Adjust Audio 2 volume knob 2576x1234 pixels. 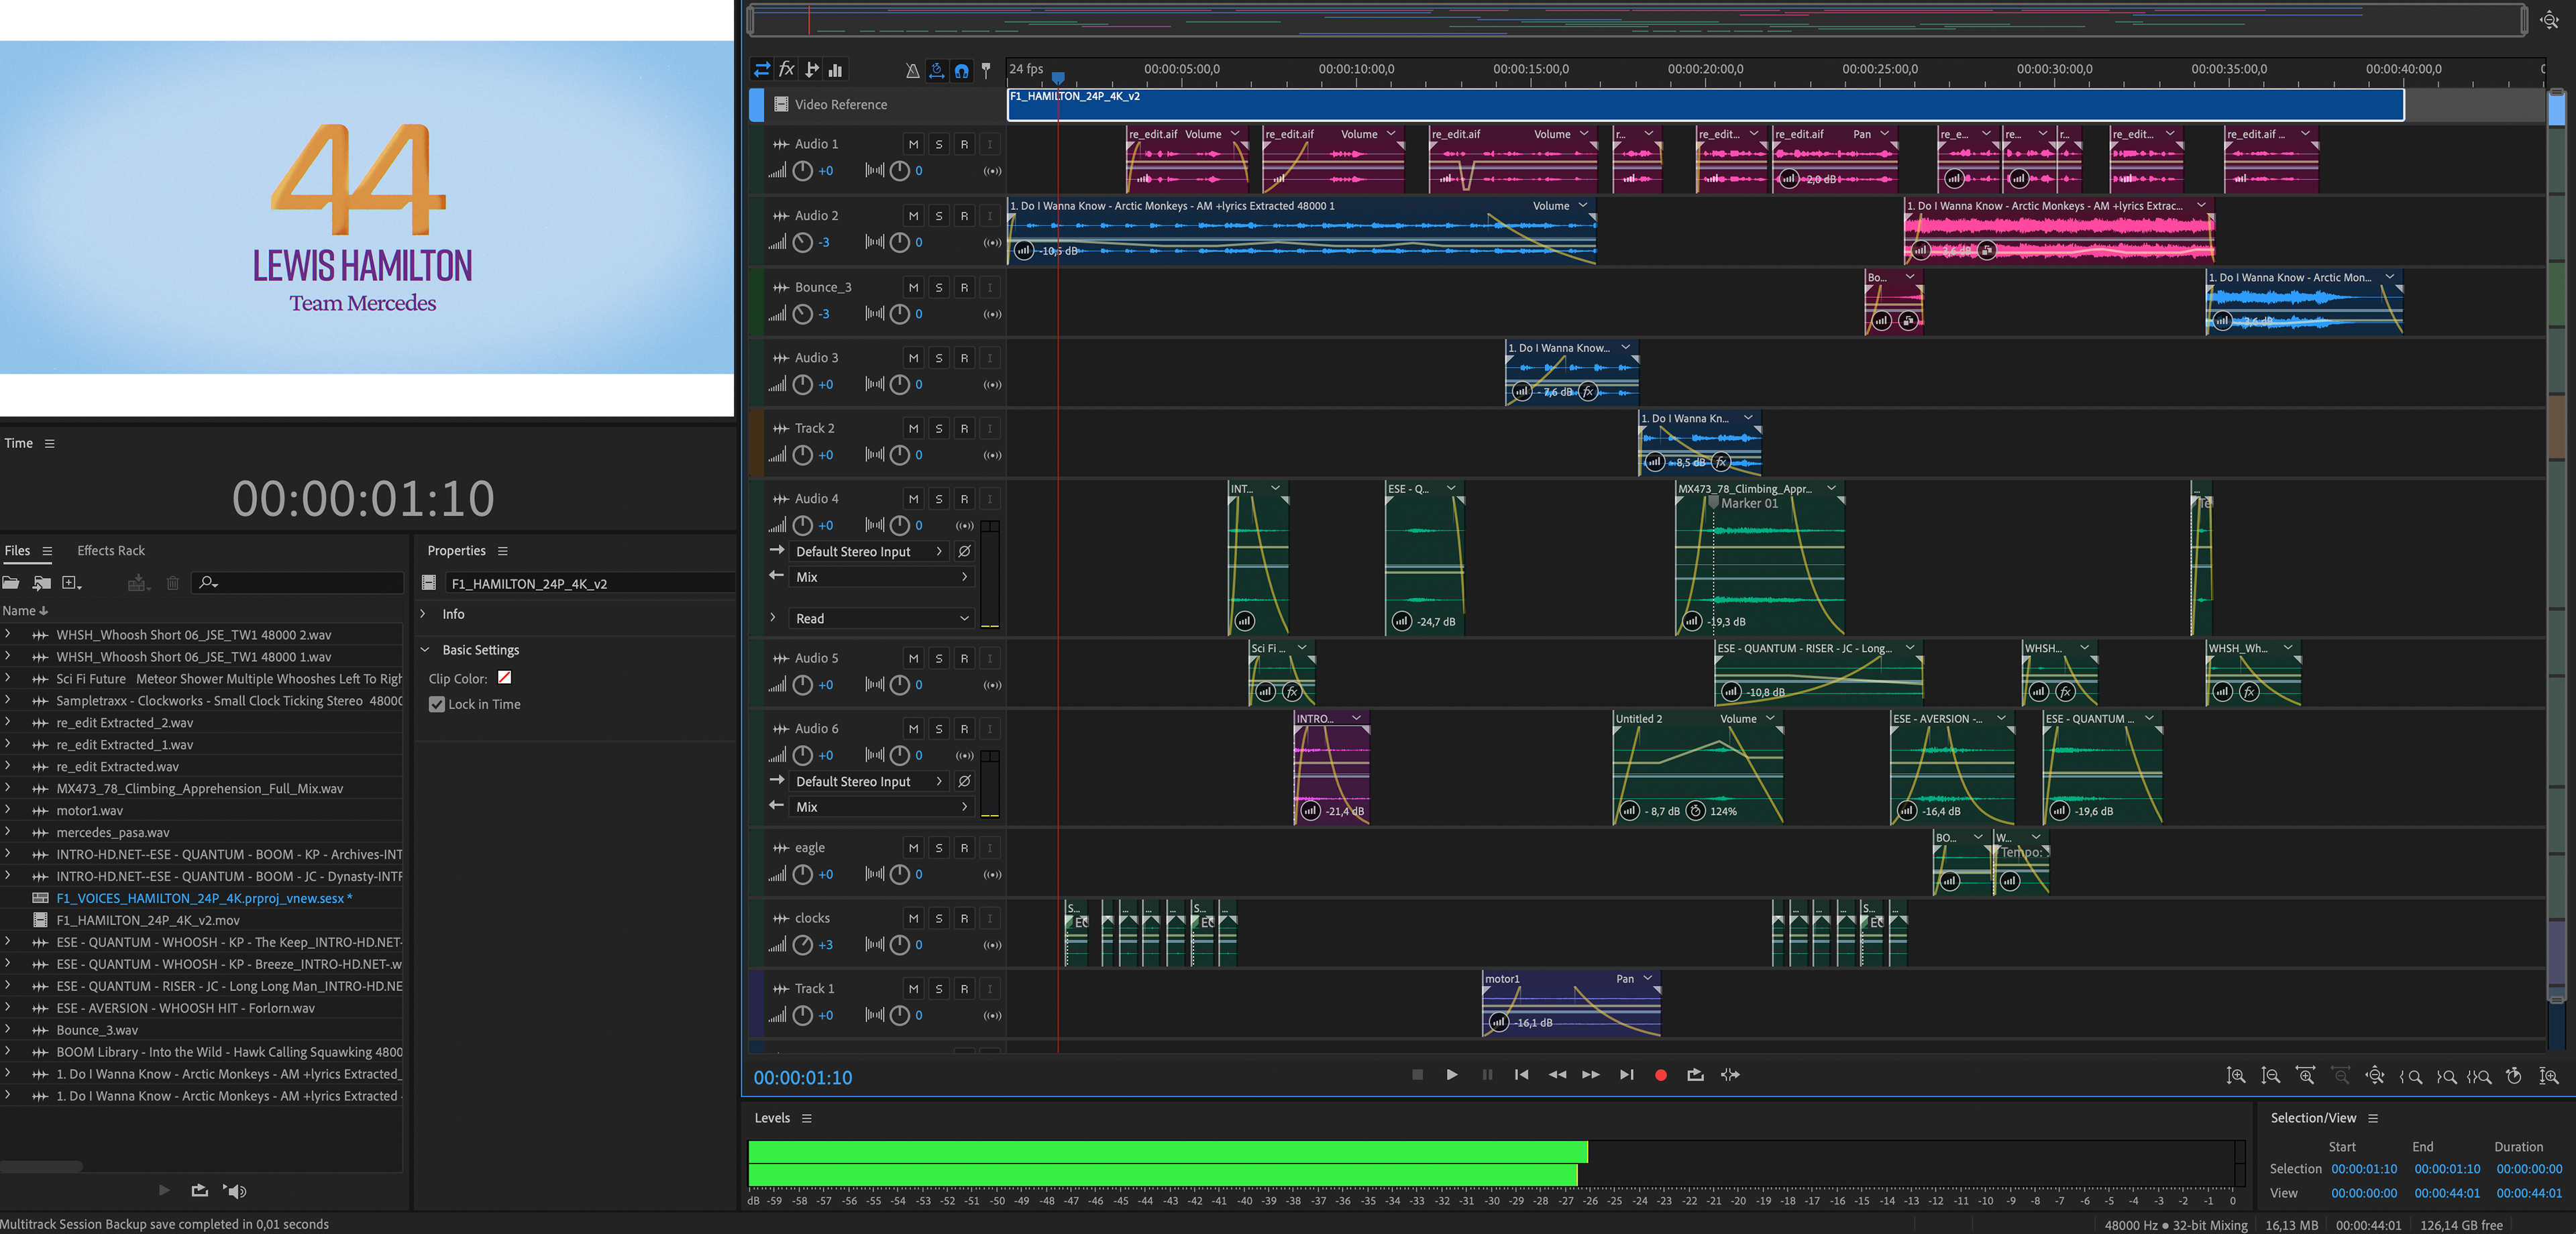(x=802, y=242)
